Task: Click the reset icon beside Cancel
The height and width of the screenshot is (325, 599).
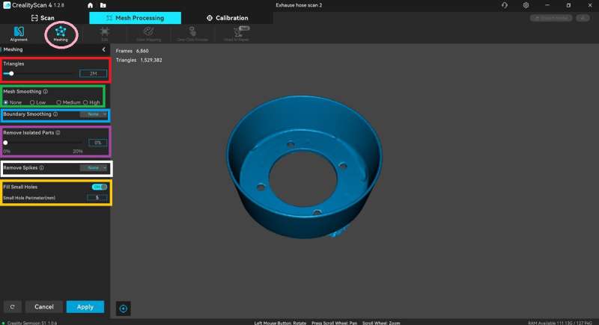Action: point(11,306)
